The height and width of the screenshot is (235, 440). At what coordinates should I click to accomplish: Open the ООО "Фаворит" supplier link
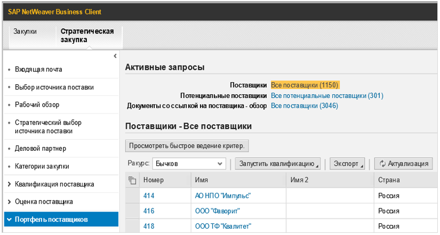coord(218,211)
